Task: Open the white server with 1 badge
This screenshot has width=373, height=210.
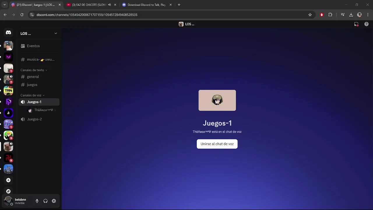Action: [x=8, y=68]
